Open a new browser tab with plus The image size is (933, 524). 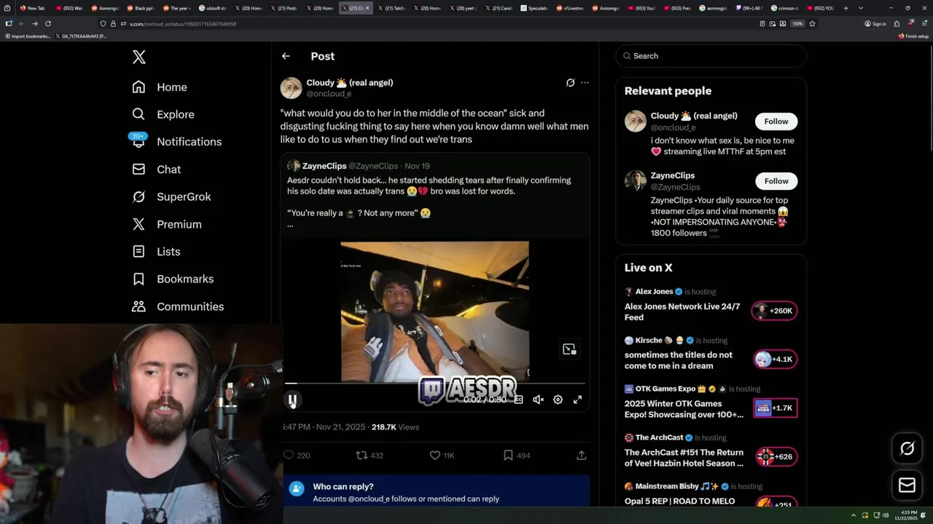click(846, 8)
